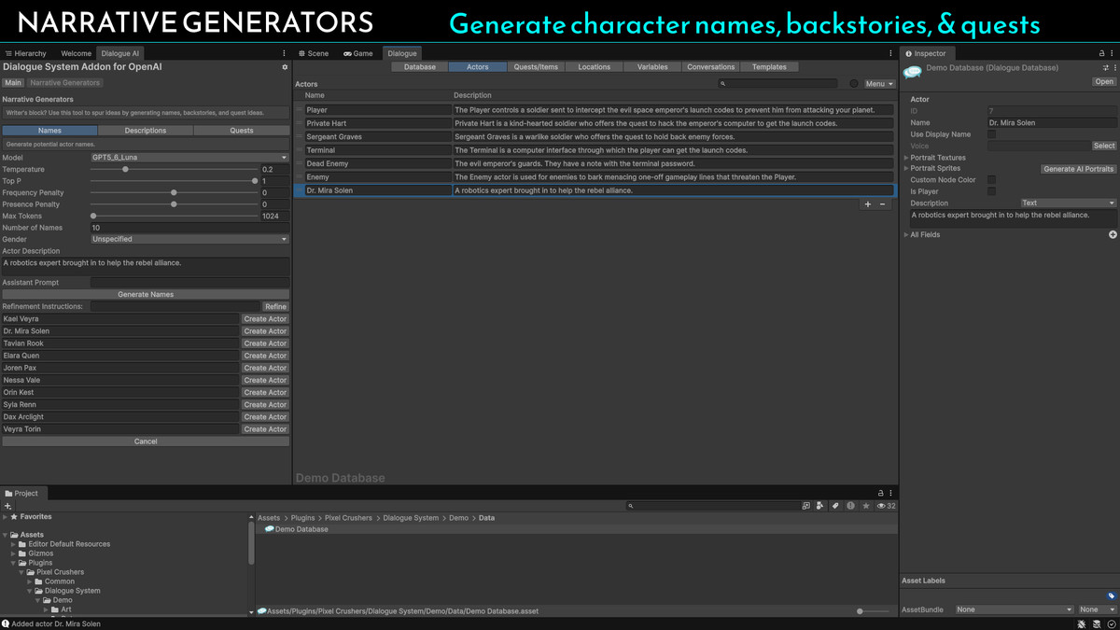Click the activity checkmark icon in status bar
The width and height of the screenshot is (1120, 630).
[x=1111, y=623]
